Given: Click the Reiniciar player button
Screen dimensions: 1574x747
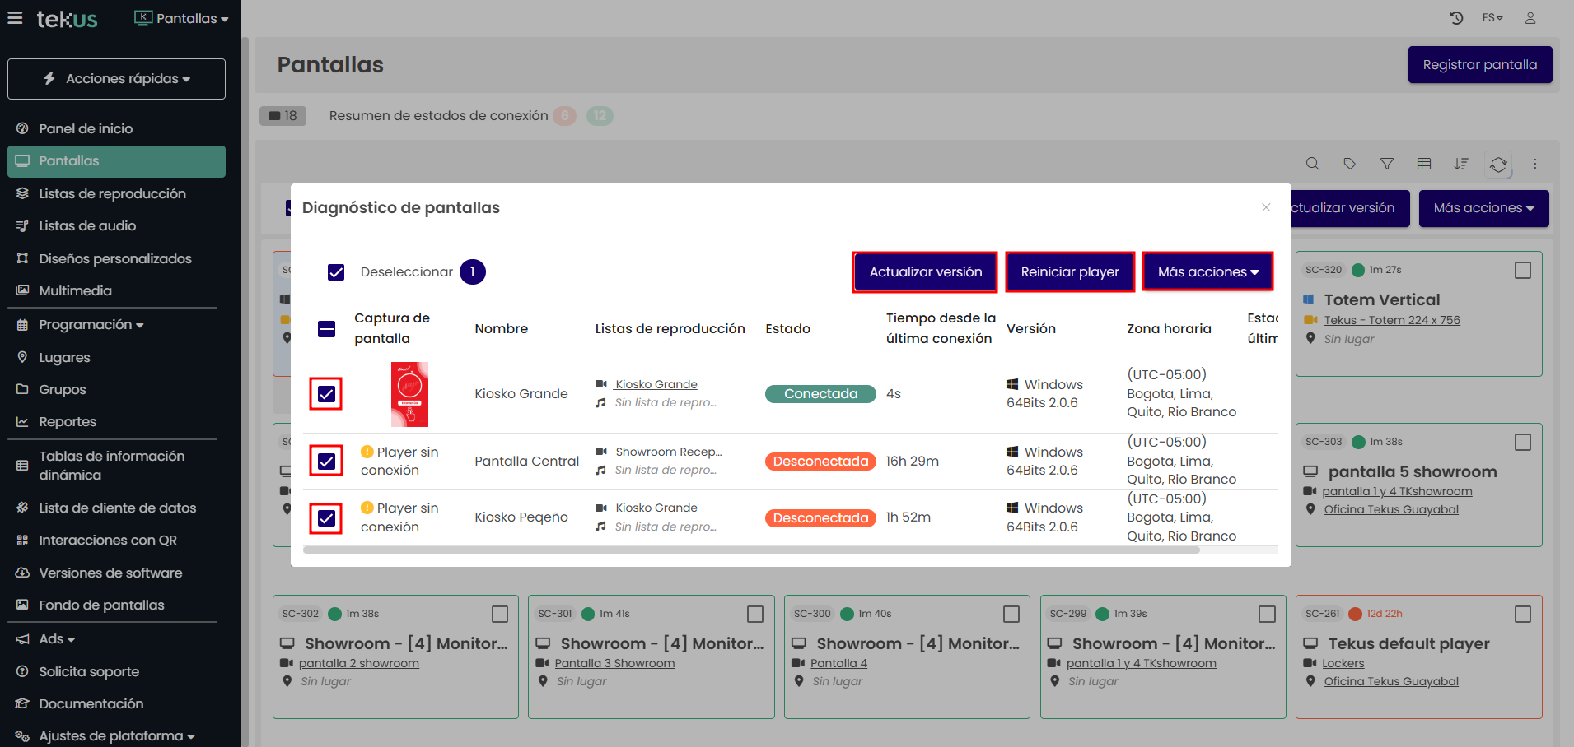Looking at the screenshot, I should tap(1070, 272).
